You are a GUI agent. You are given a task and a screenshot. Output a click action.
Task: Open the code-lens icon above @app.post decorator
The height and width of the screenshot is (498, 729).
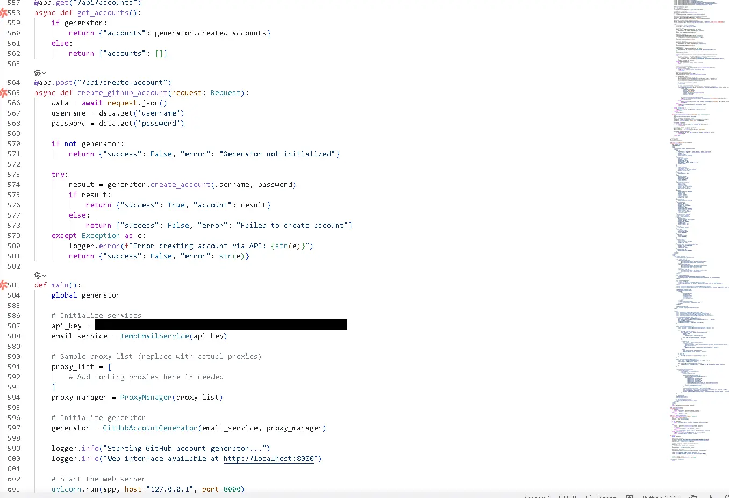coord(38,73)
